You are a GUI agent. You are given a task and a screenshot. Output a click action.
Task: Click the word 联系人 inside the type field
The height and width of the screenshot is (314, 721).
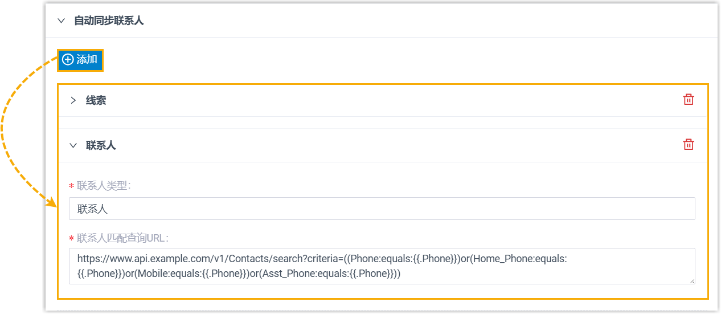[x=92, y=209]
